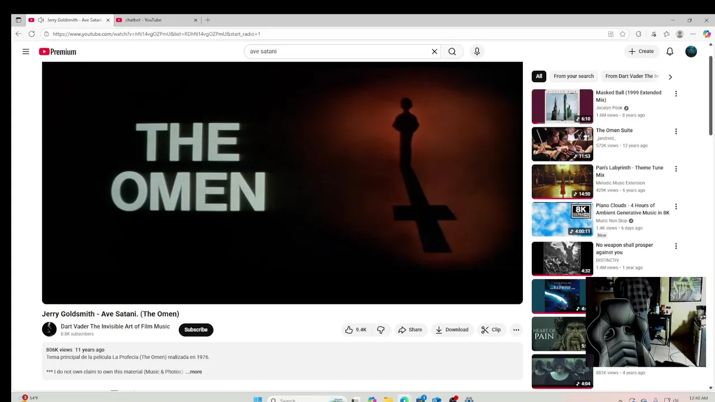Reload the current page
Screen dimensions: 715x402
pyautogui.click(x=32, y=34)
